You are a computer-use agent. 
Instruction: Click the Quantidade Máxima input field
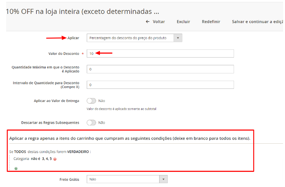(160, 69)
